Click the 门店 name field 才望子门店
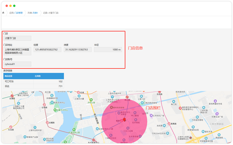 click(x=17, y=38)
